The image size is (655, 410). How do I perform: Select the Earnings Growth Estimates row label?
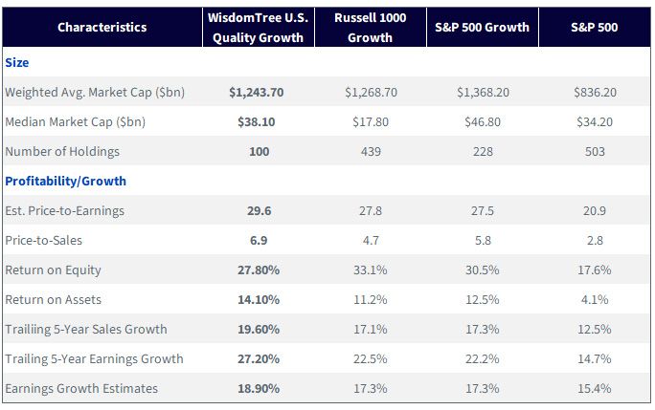81,388
